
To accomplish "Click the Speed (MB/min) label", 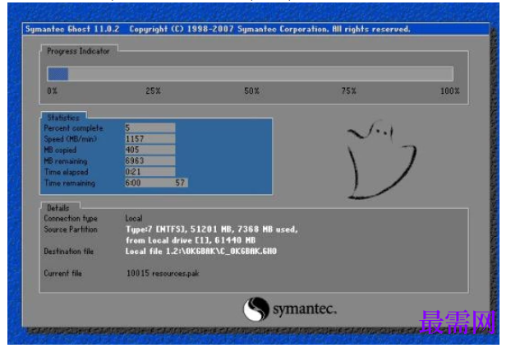I will pos(71,139).
